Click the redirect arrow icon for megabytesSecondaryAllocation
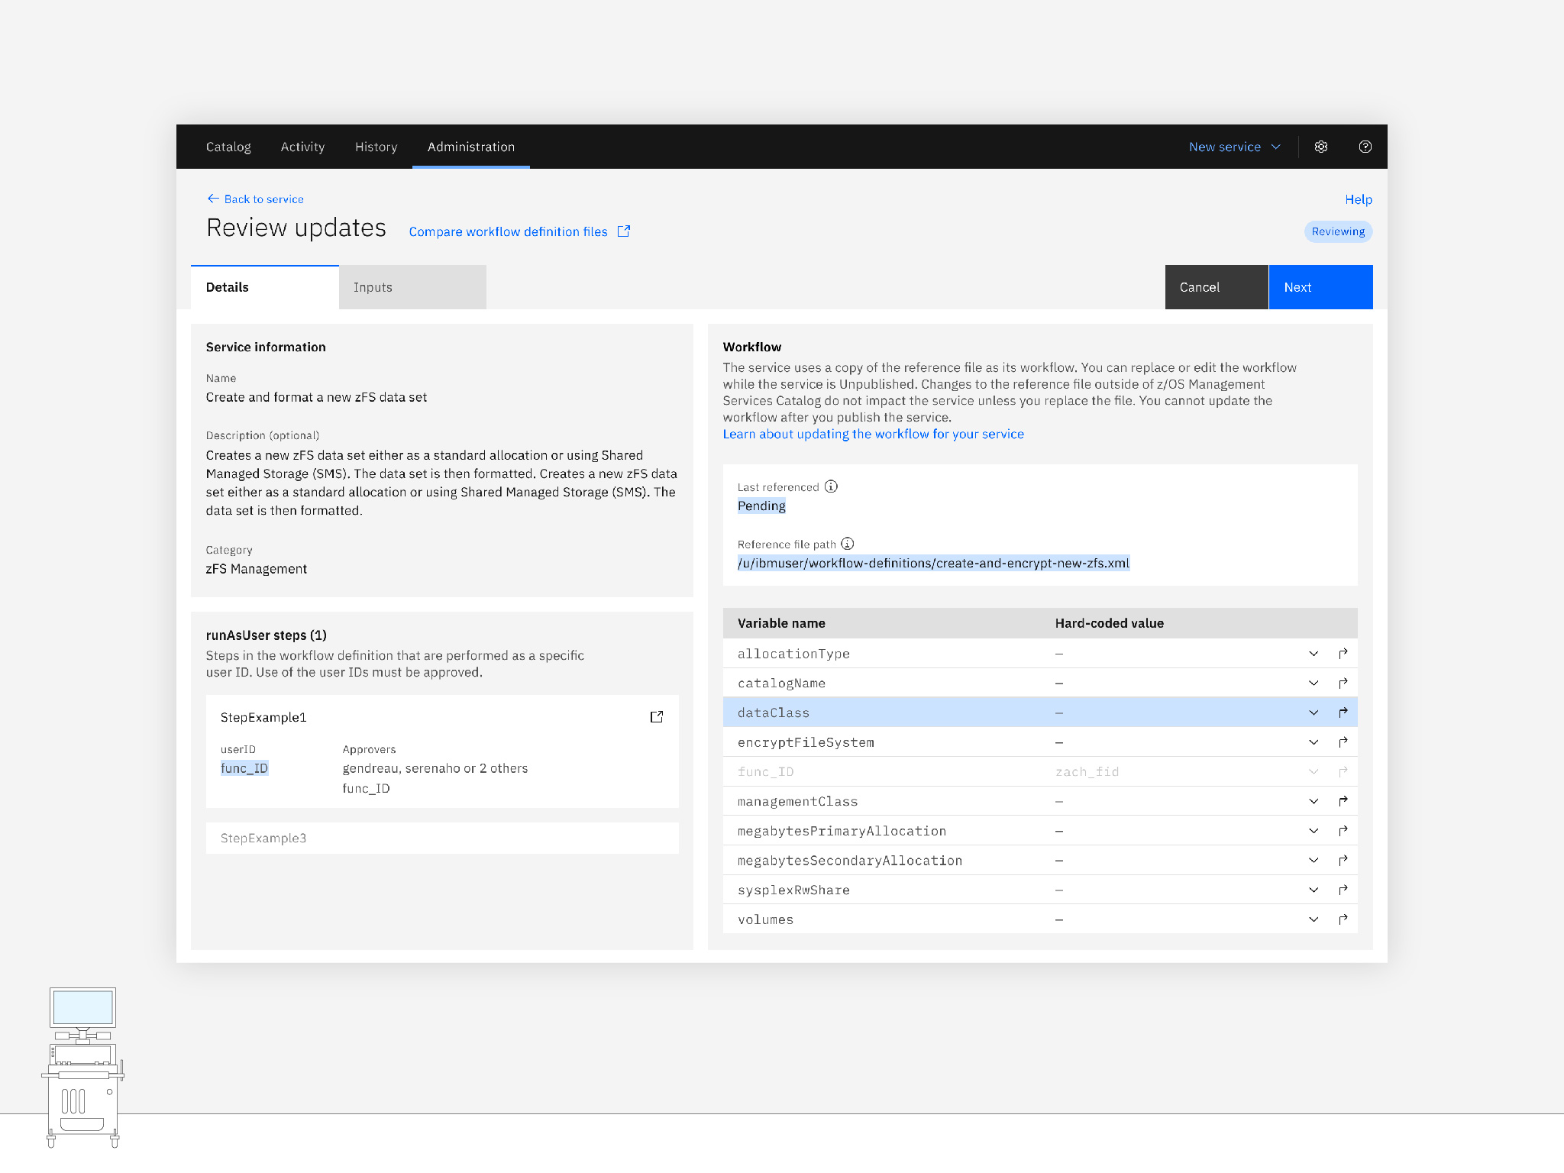The height and width of the screenshot is (1173, 1564). 1343,861
